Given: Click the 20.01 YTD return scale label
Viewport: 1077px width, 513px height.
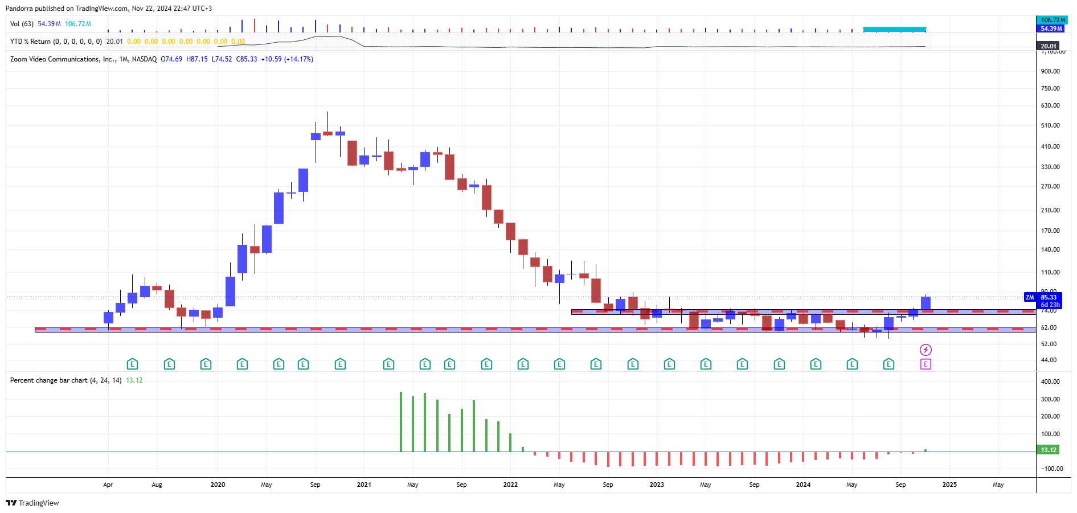Looking at the screenshot, I should tap(1048, 46).
